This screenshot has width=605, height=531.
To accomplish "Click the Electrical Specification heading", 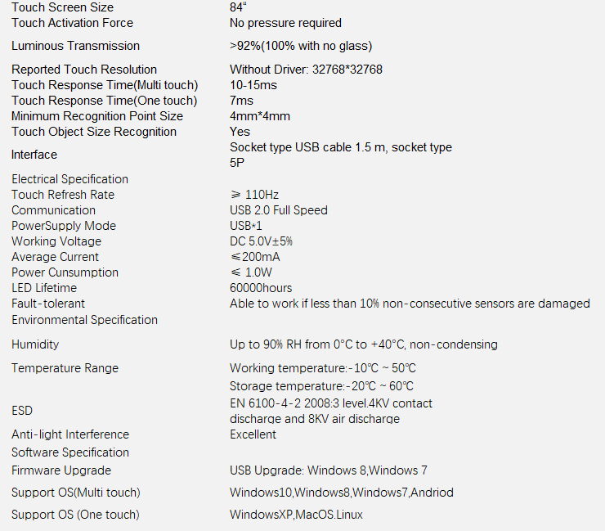I will pos(69,179).
